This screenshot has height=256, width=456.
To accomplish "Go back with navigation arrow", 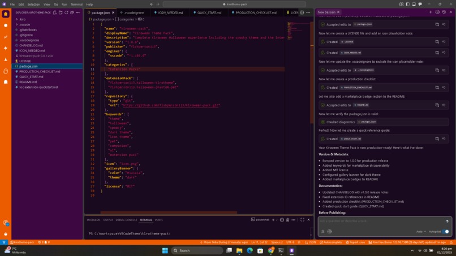I will point(152,4).
